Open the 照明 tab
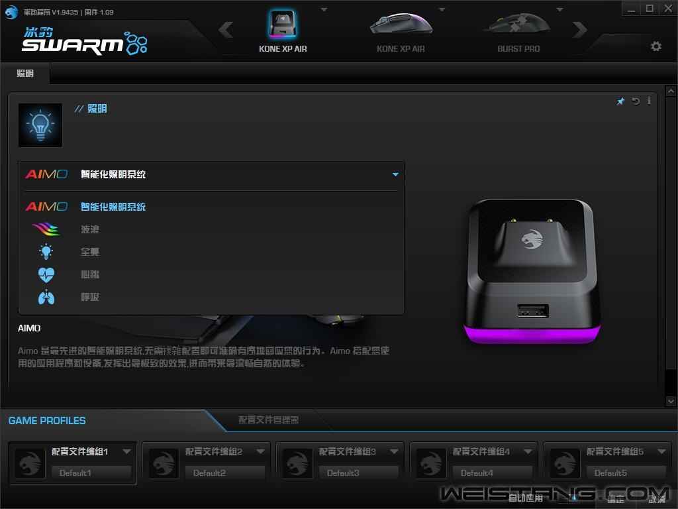This screenshot has width=678, height=509. (x=25, y=73)
